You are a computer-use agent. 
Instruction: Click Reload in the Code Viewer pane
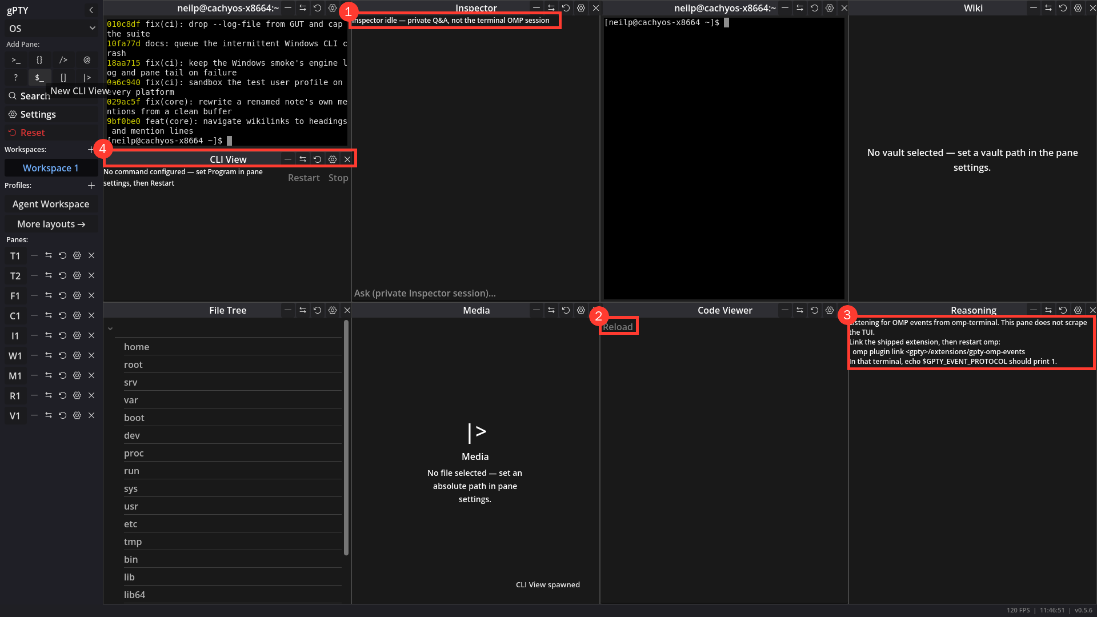point(618,327)
